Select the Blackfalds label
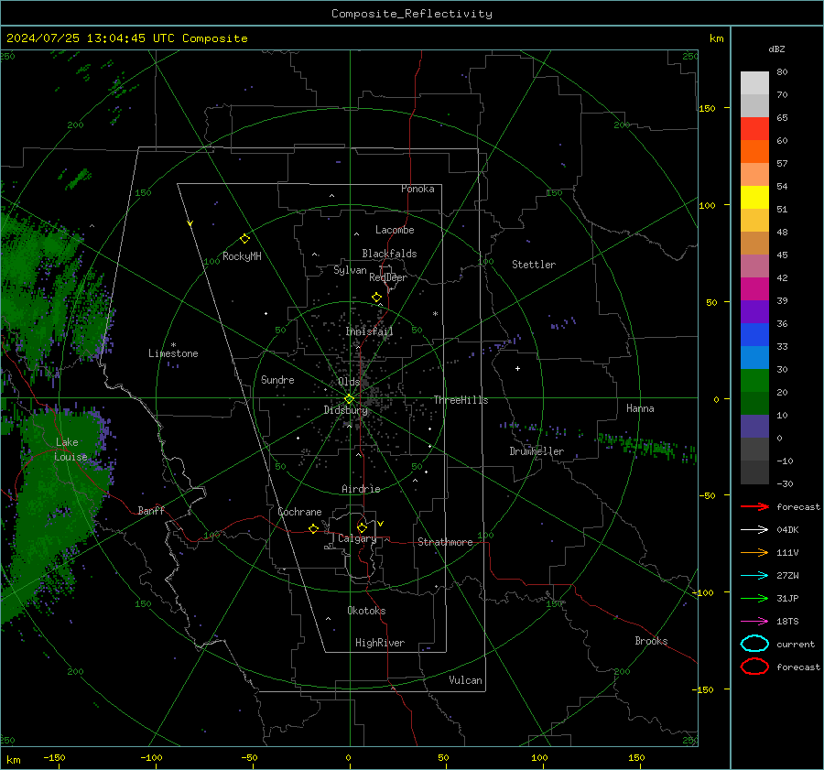Image resolution: width=824 pixels, height=770 pixels. (x=389, y=254)
